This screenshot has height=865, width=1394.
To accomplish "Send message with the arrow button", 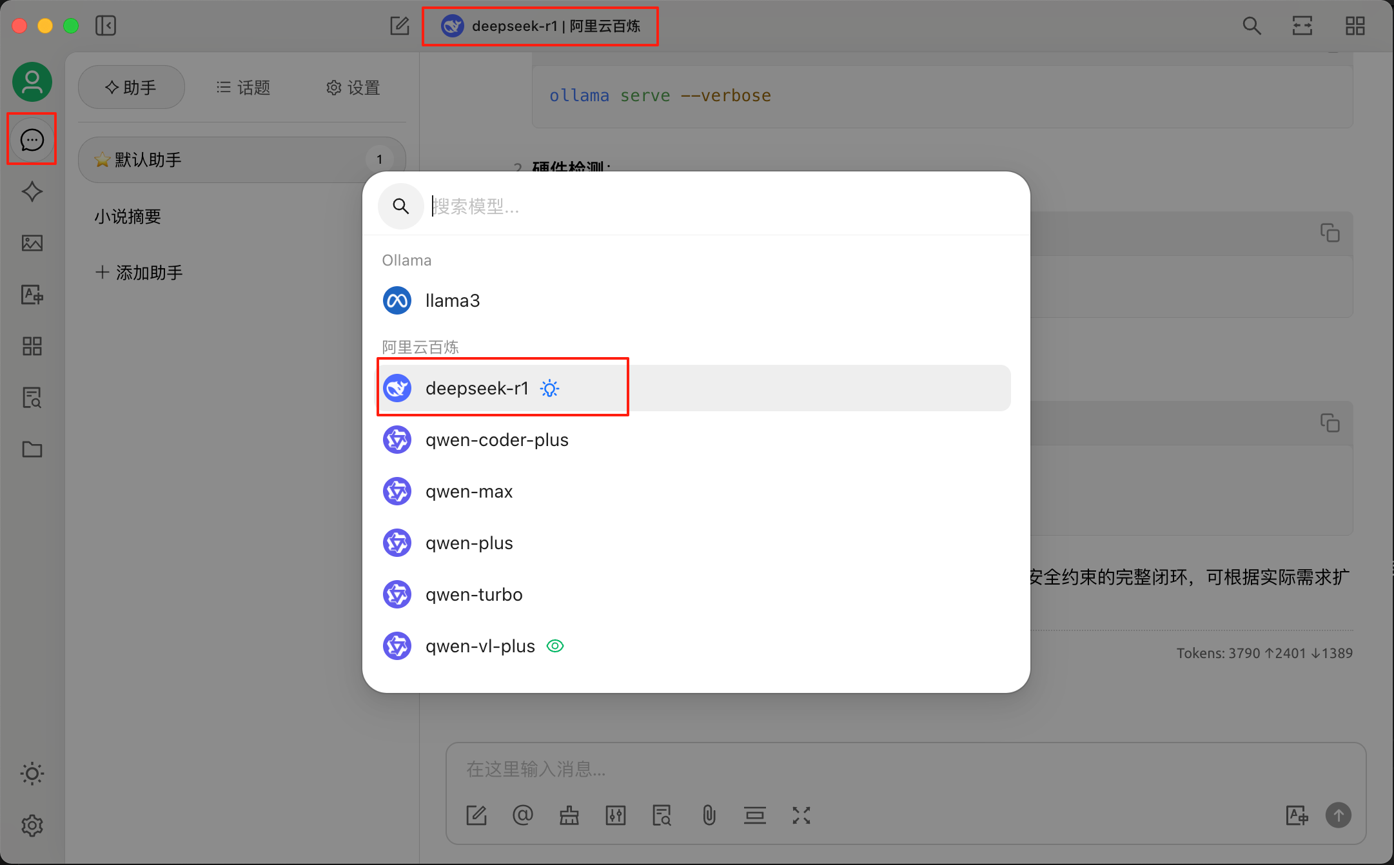I will pos(1339,815).
